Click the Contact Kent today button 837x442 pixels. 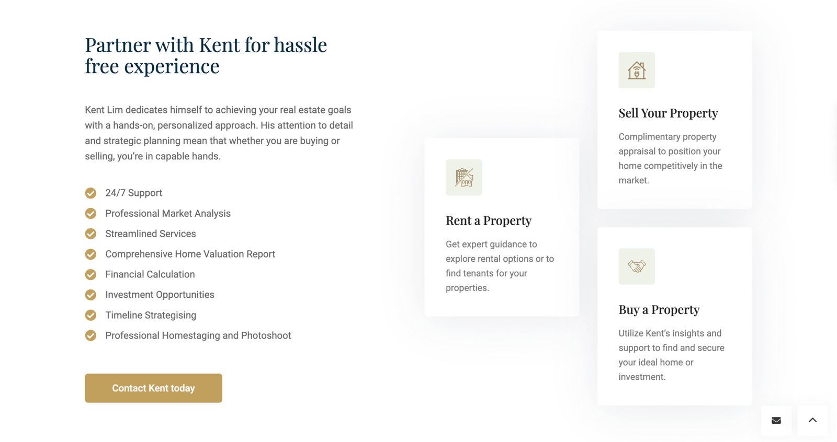[153, 388]
